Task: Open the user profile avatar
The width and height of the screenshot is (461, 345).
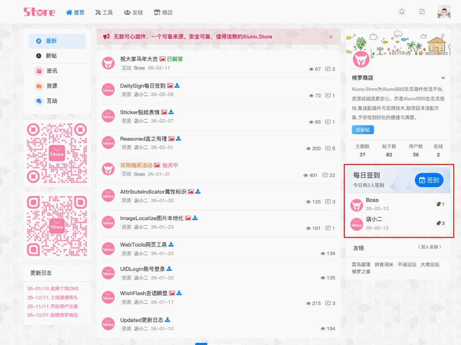Action: (x=444, y=12)
